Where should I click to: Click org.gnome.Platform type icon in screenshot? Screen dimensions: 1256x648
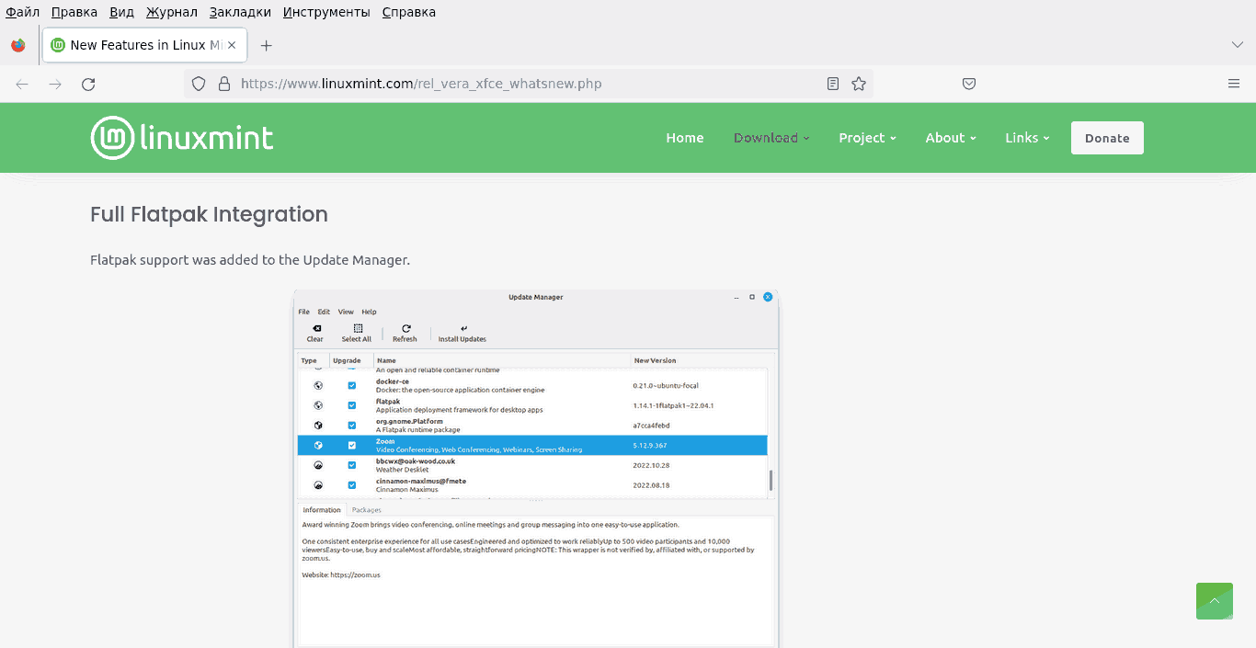pos(318,426)
